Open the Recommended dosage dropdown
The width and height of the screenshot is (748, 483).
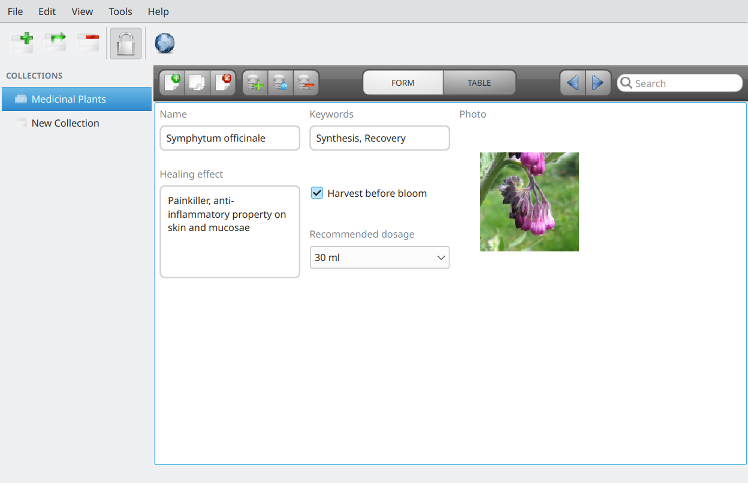point(379,257)
